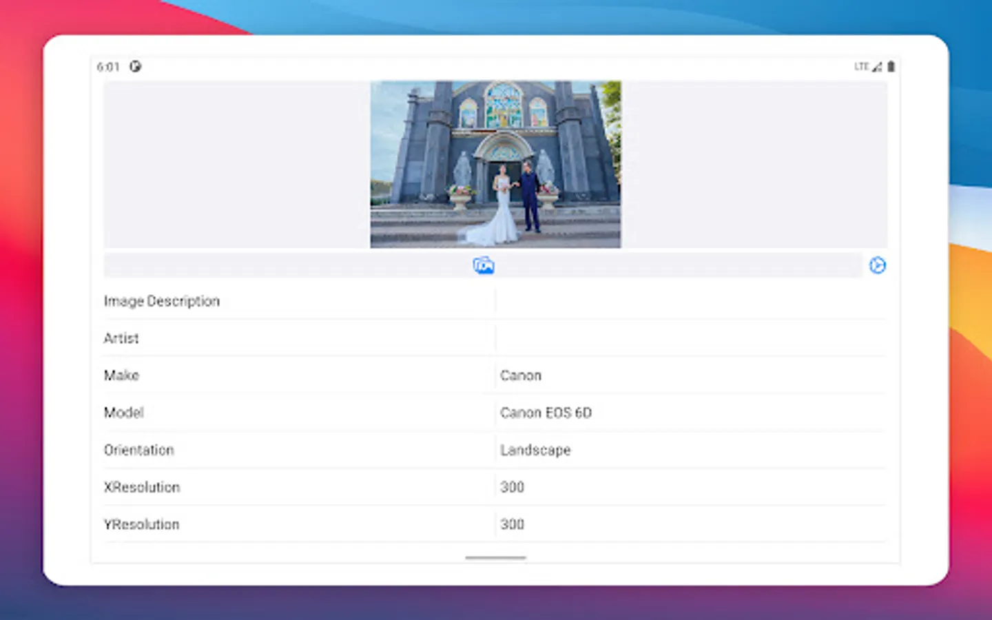The width and height of the screenshot is (992, 620).
Task: Tap the XResolution value 300
Action: 512,487
